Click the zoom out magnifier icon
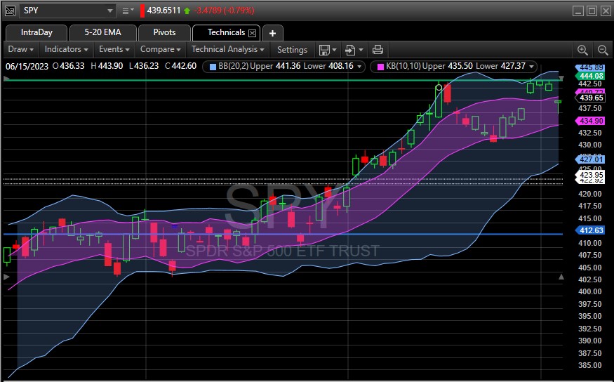 point(602,50)
